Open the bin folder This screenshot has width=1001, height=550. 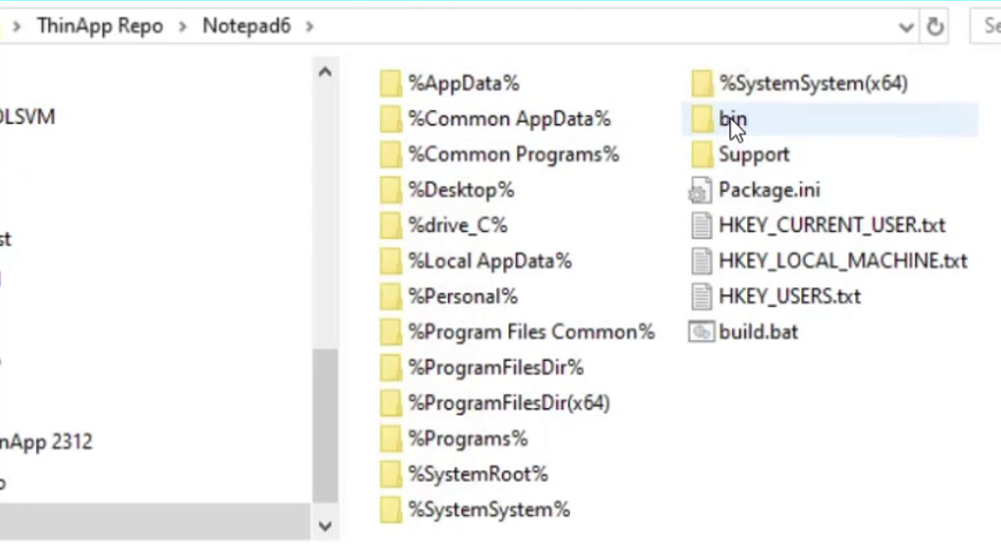click(735, 118)
